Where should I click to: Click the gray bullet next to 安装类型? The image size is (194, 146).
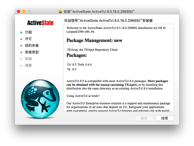[21, 52]
